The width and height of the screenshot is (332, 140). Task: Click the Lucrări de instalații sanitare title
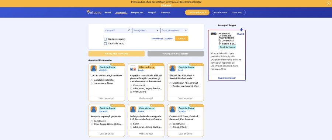[106, 75]
